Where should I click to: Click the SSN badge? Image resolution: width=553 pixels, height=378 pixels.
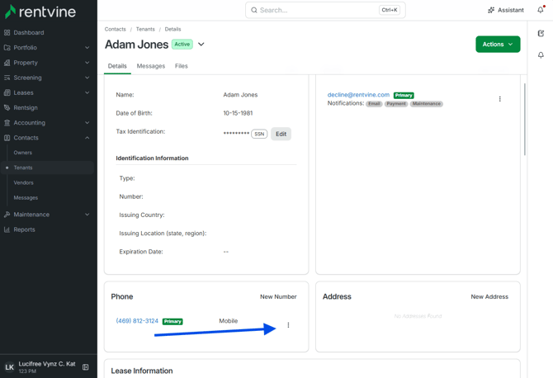(x=259, y=134)
